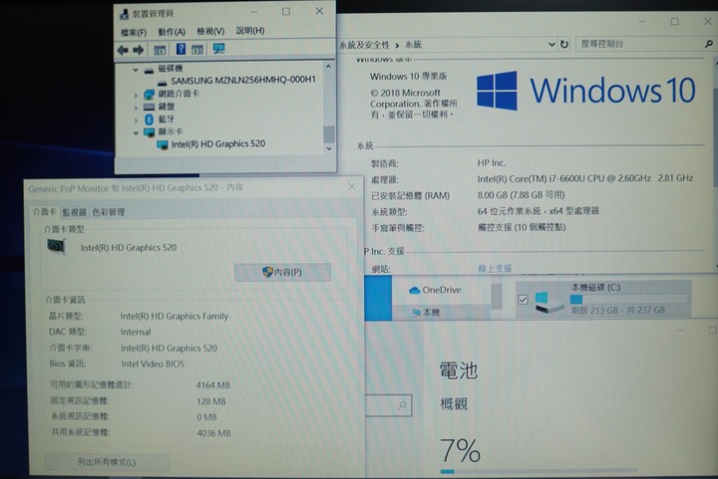Click the action pane toolbar icon beside Help
The width and height of the screenshot is (718, 479).
coord(197,50)
